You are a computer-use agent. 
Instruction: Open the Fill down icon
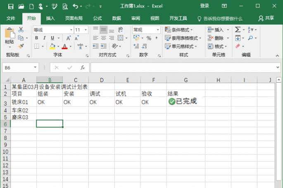238,38
